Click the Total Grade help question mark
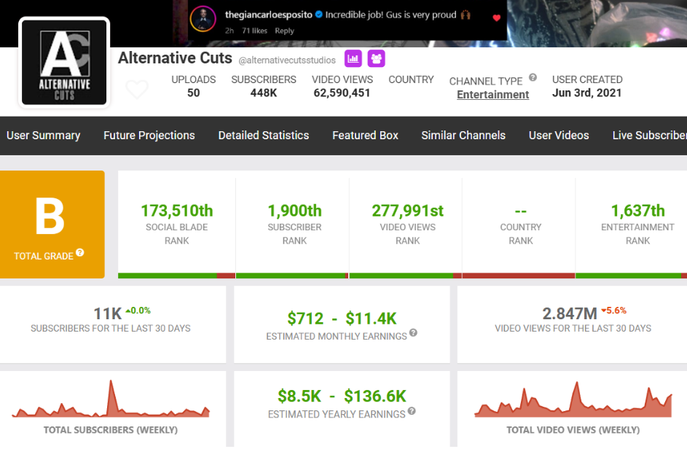 click(x=79, y=252)
